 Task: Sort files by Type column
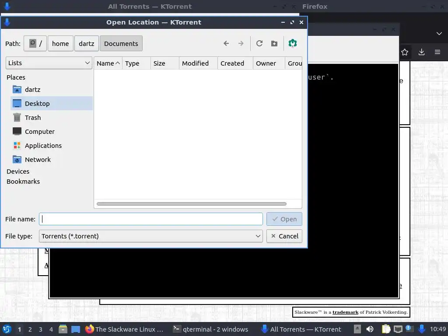(136, 63)
